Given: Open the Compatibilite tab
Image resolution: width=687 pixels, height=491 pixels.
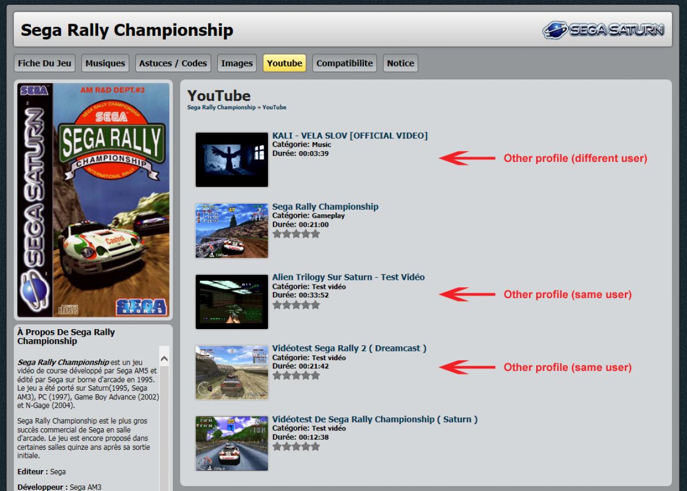Looking at the screenshot, I should coord(345,63).
